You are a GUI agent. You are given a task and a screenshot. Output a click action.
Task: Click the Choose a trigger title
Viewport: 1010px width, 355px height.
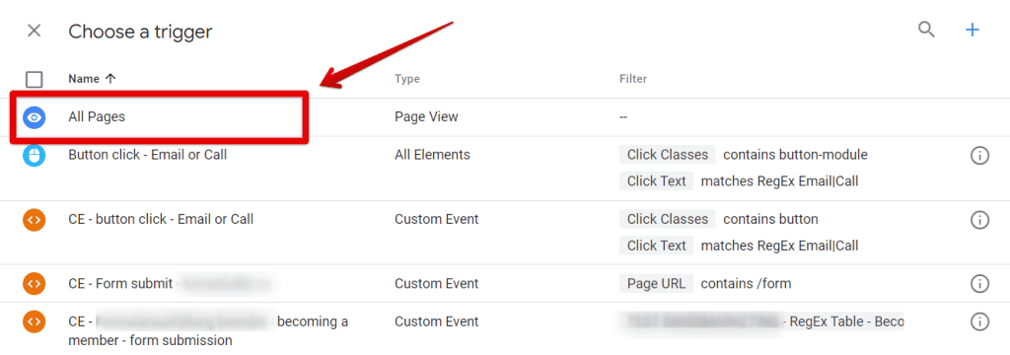(140, 31)
